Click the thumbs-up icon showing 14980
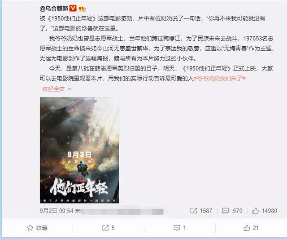The width and height of the screenshot is (287, 239). (x=255, y=211)
